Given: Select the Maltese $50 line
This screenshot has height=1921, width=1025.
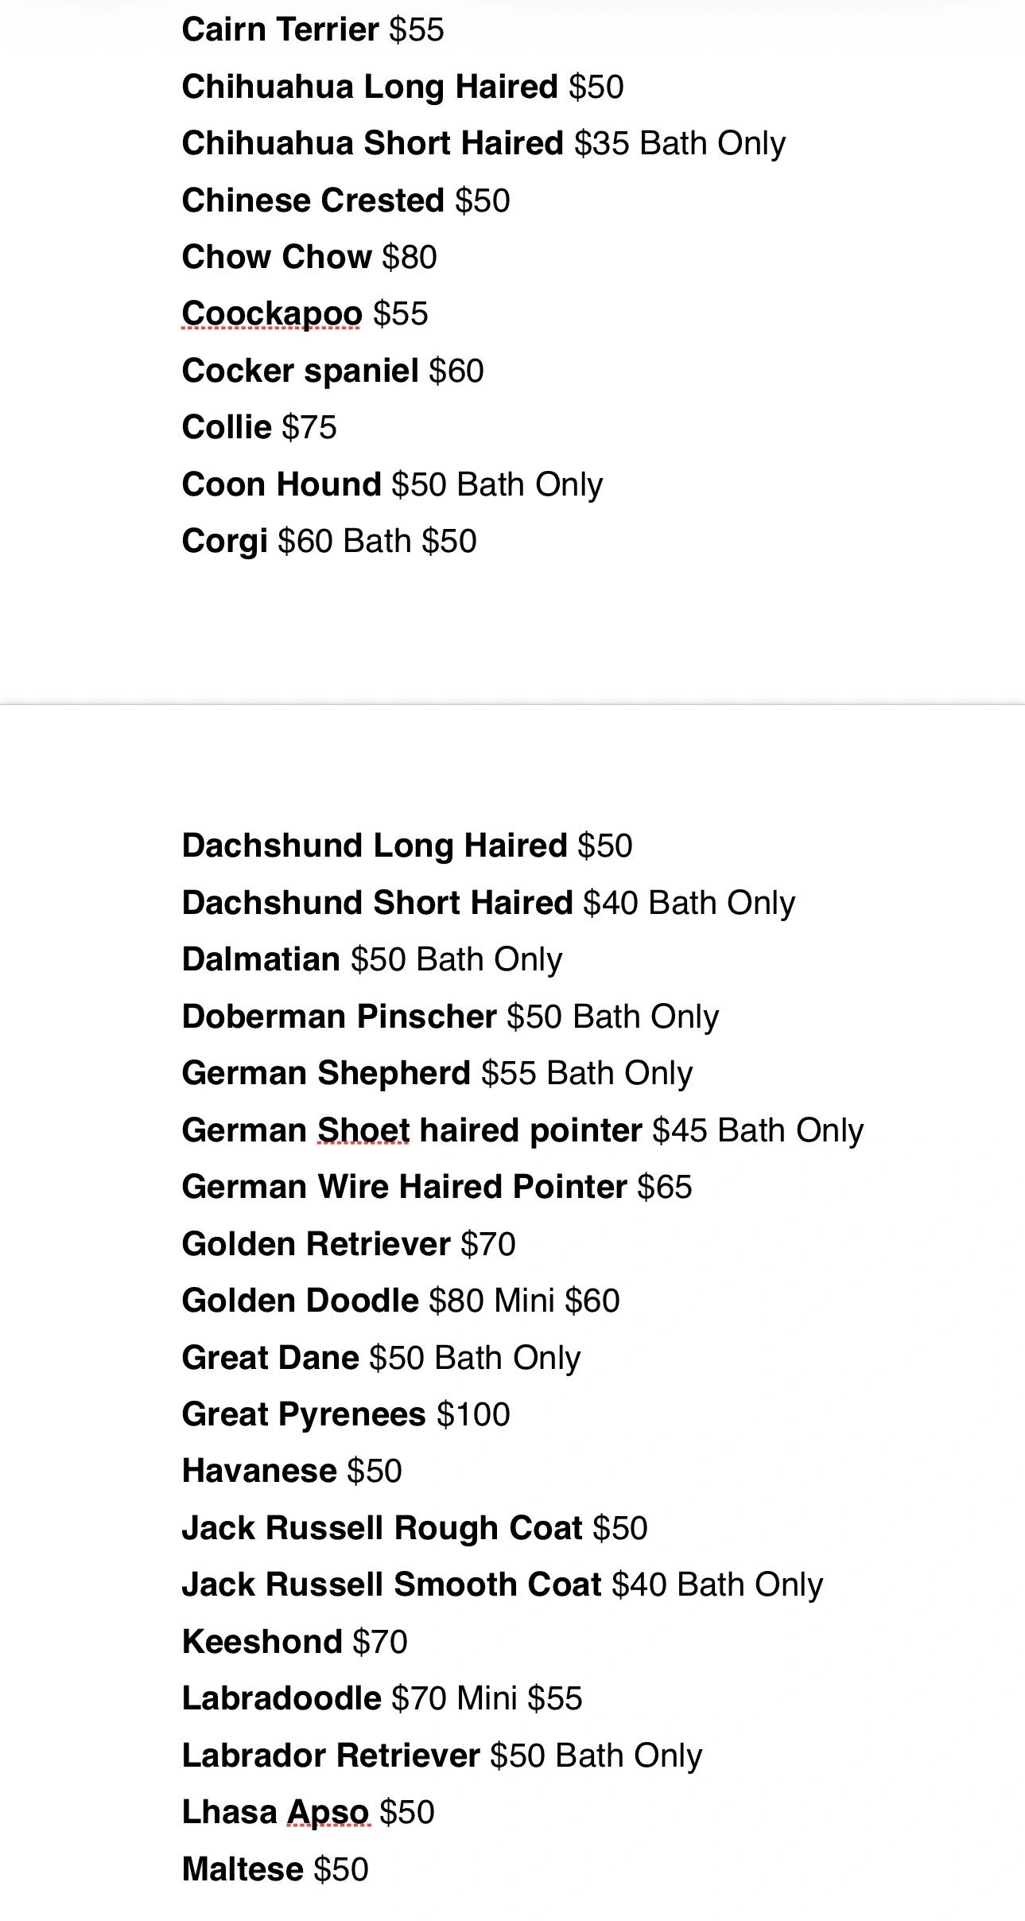Looking at the screenshot, I should point(275,1870).
